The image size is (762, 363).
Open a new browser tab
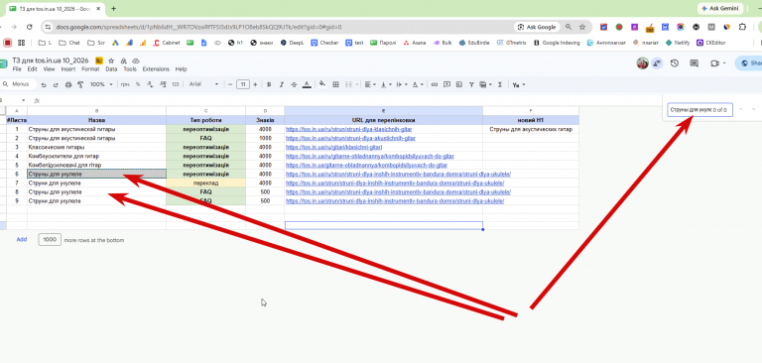(114, 8)
